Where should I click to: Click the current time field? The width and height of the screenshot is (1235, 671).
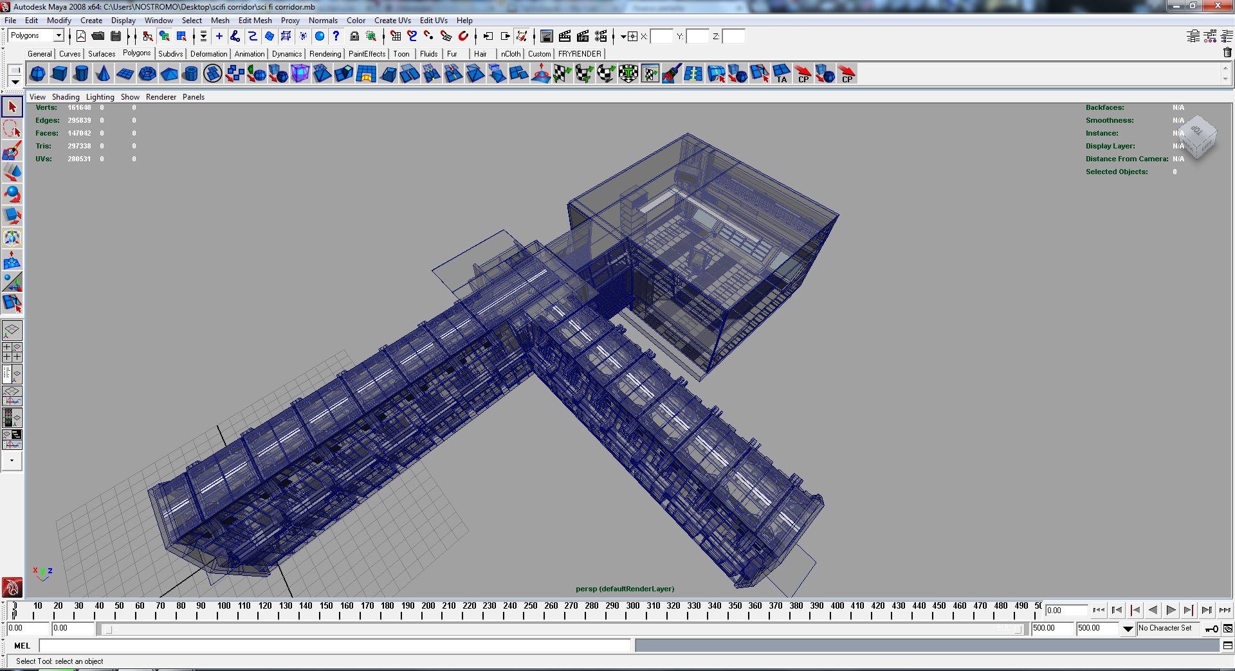tap(1066, 611)
